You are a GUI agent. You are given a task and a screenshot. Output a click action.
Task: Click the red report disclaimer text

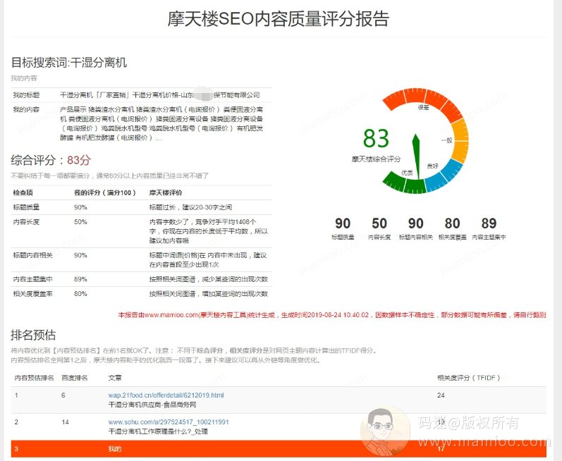point(331,315)
